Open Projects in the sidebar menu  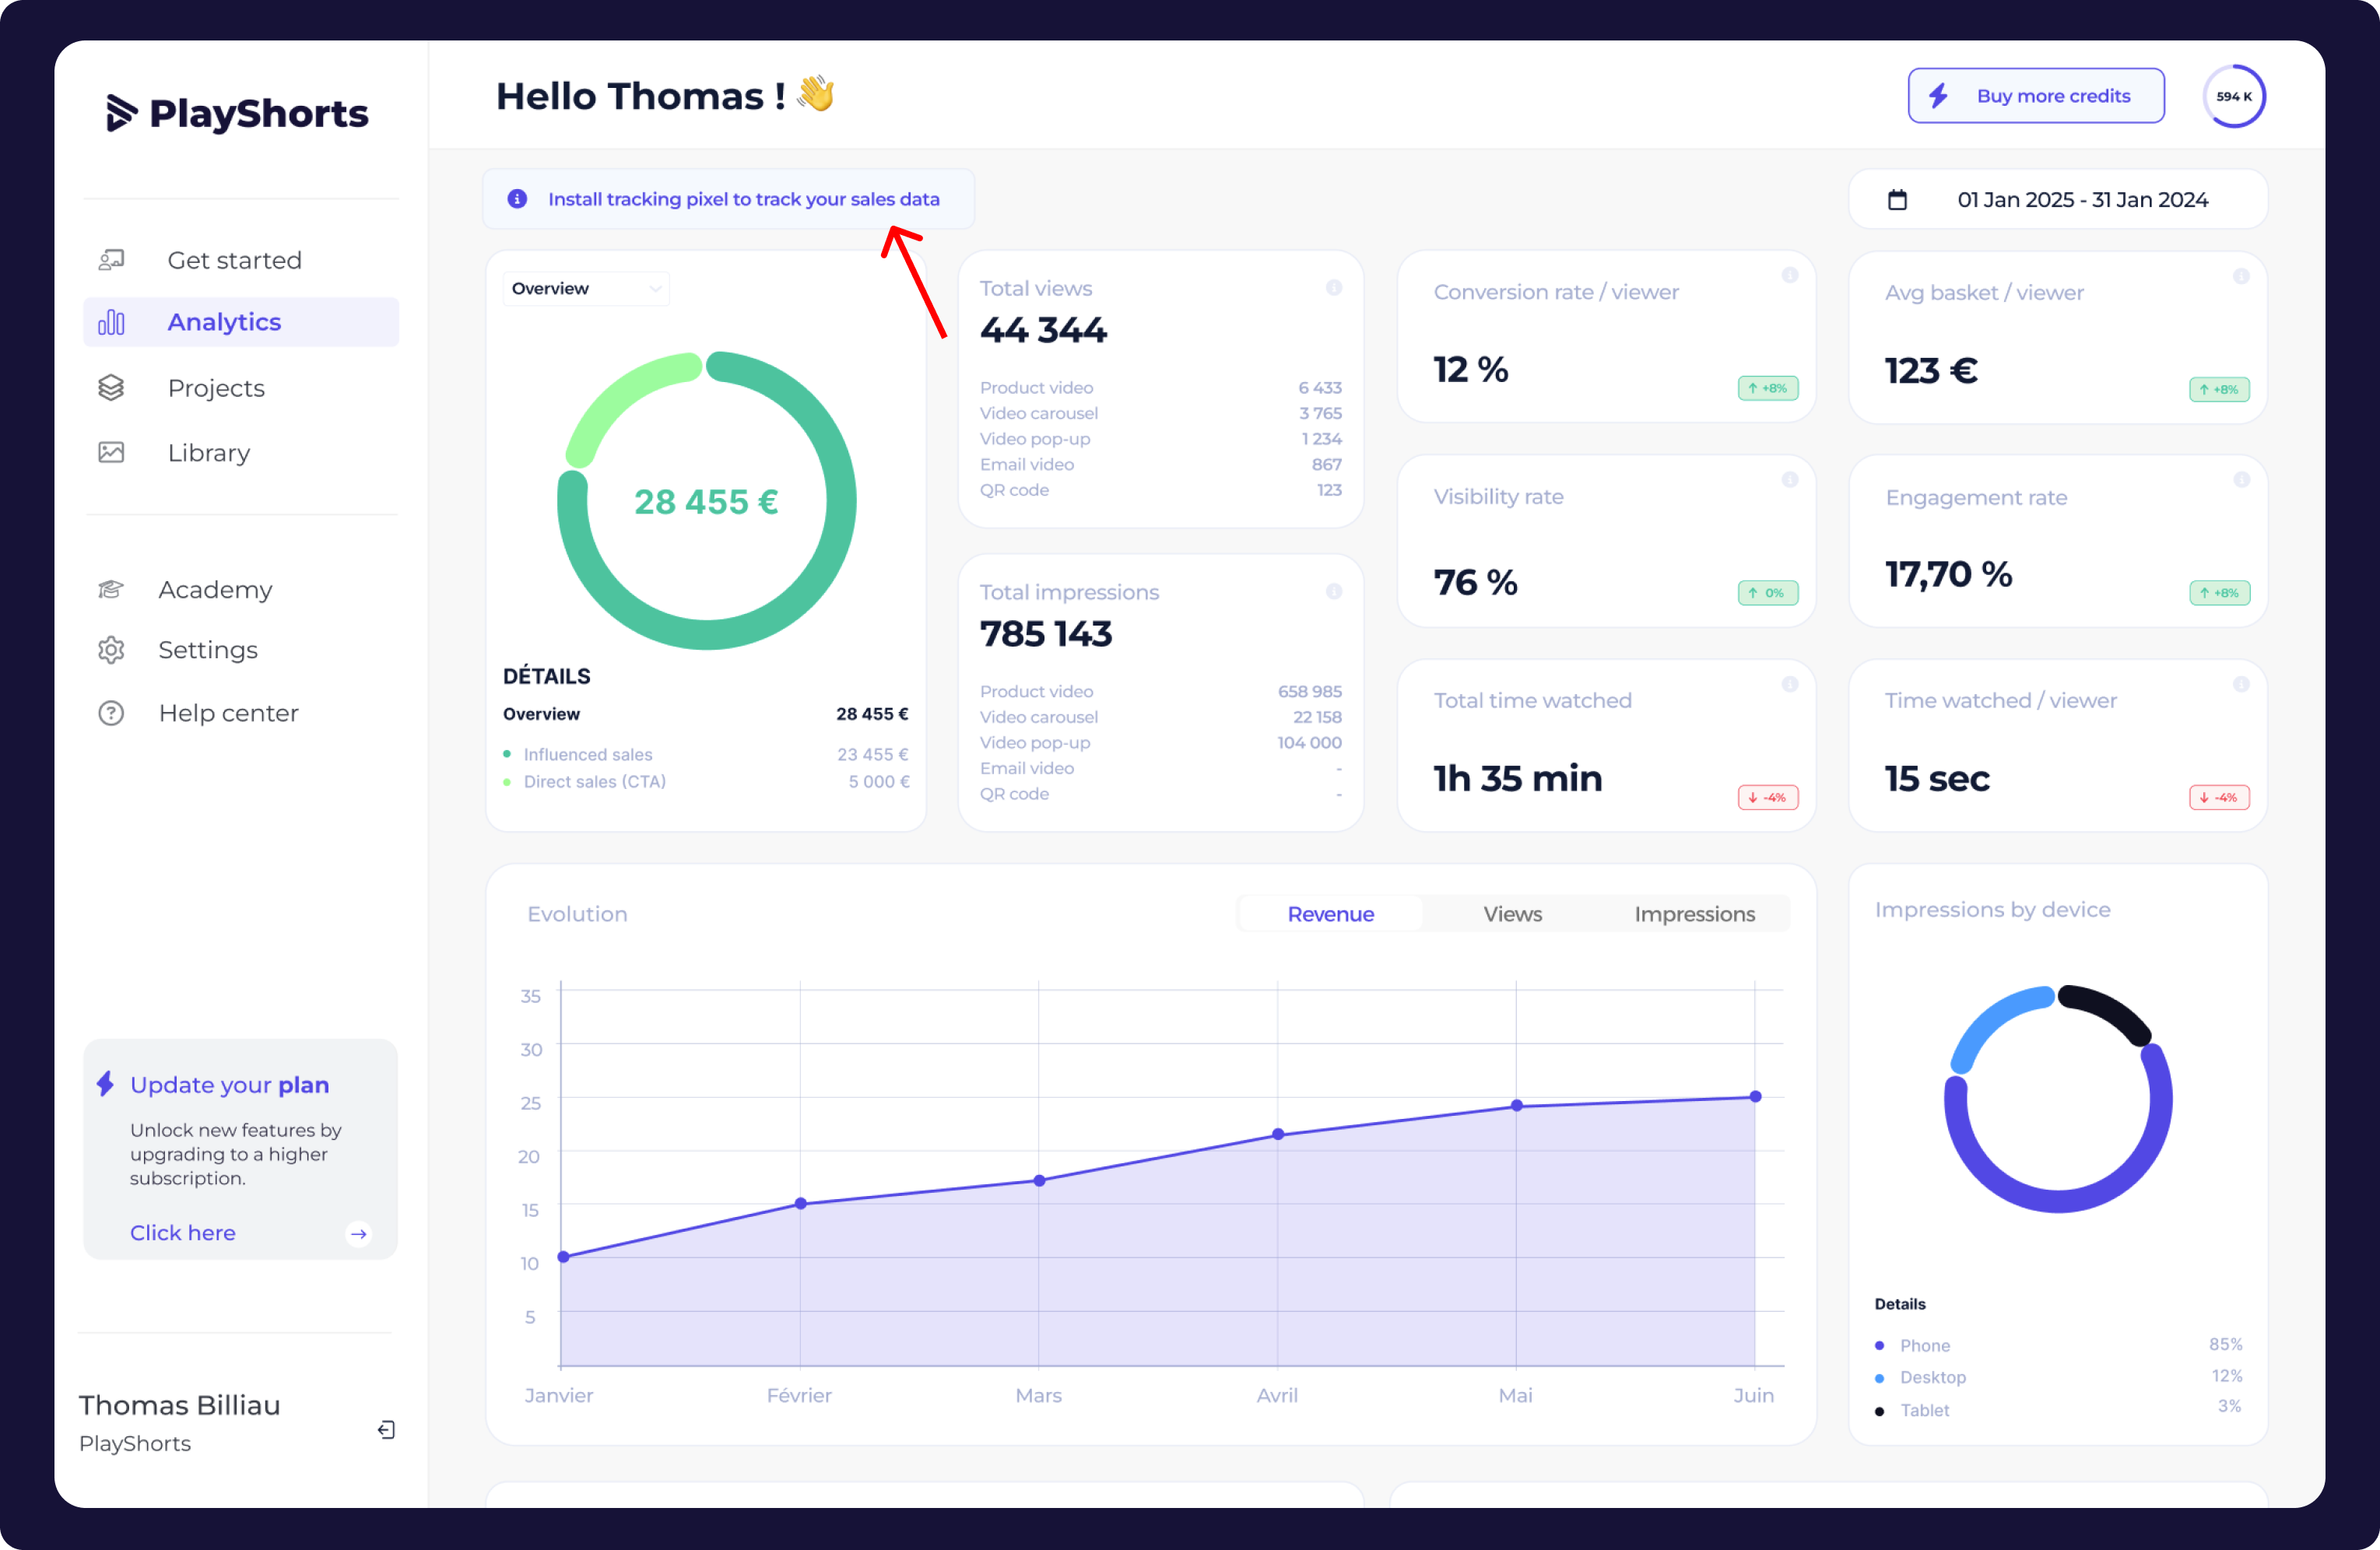pos(216,388)
